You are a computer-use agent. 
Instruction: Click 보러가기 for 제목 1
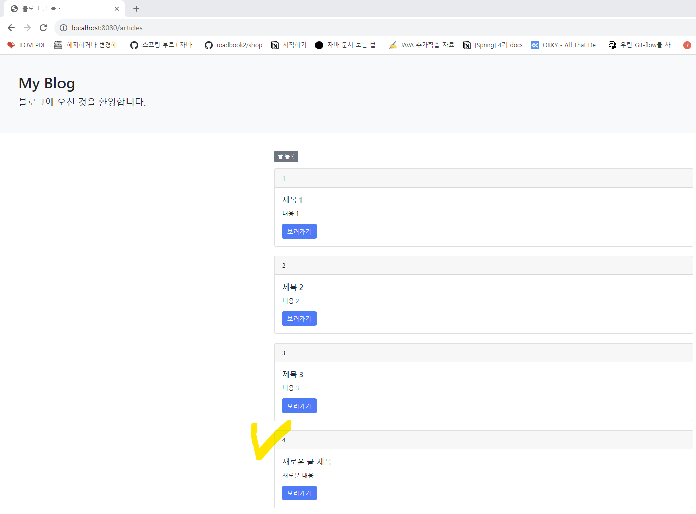[299, 232]
